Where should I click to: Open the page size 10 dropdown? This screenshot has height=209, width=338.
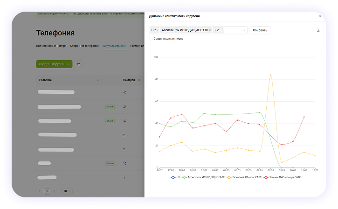[67, 191]
